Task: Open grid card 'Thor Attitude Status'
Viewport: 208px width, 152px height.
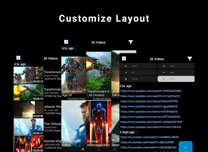Action: pyautogui.click(x=74, y=124)
